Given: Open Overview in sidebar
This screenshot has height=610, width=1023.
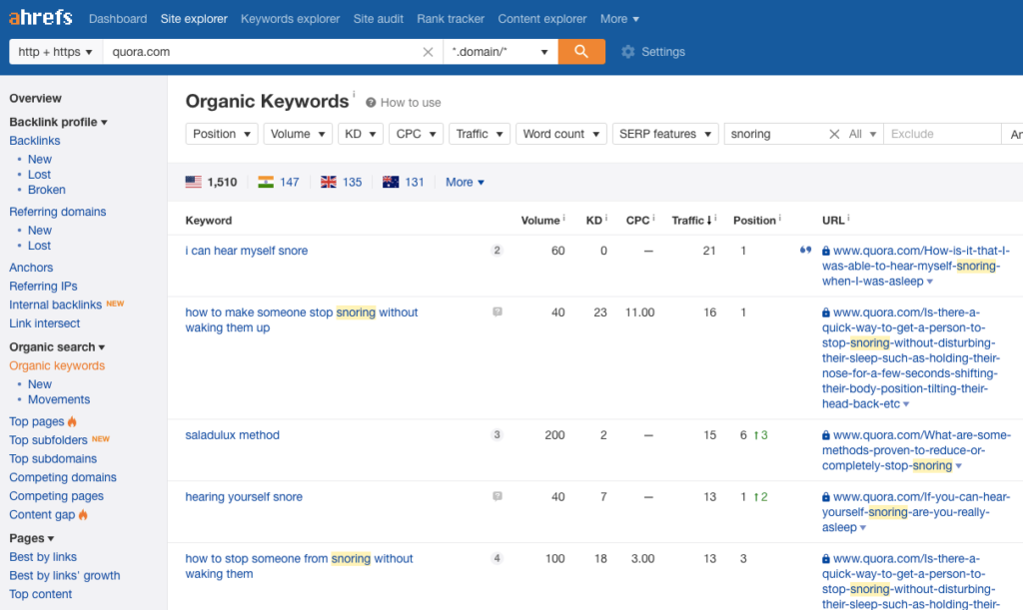Looking at the screenshot, I should [35, 99].
